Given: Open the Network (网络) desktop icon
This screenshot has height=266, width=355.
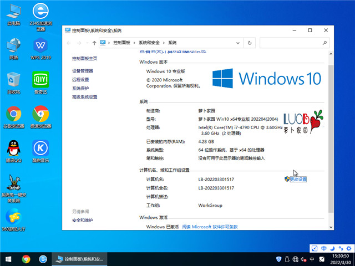Looking at the screenshot, I should (x=13, y=49).
